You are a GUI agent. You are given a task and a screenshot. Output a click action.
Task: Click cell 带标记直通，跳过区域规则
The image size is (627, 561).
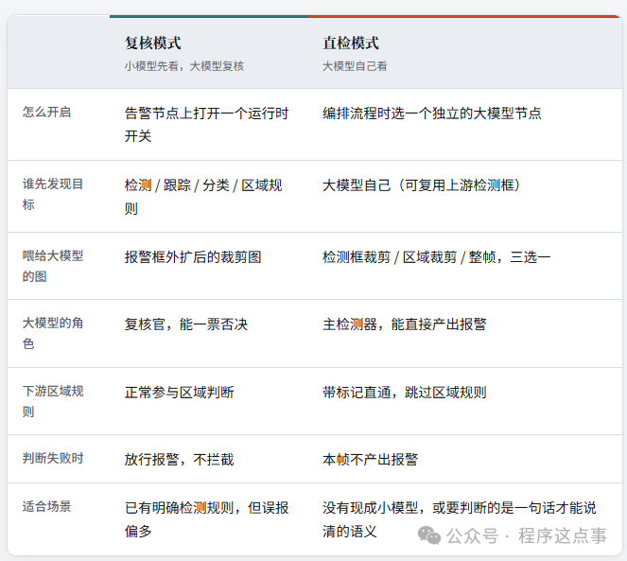click(x=404, y=393)
